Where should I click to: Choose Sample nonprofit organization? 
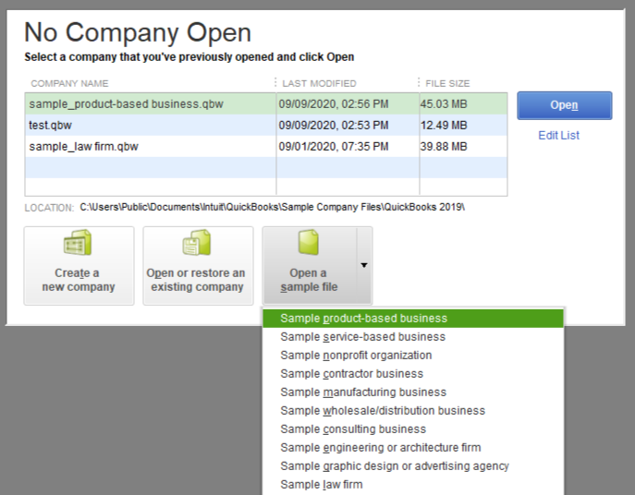(412, 356)
